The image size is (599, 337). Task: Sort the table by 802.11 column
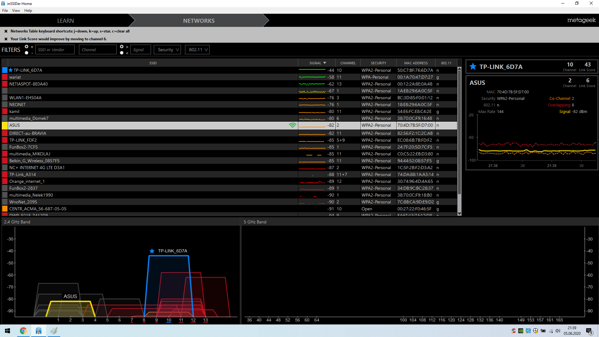pyautogui.click(x=446, y=63)
